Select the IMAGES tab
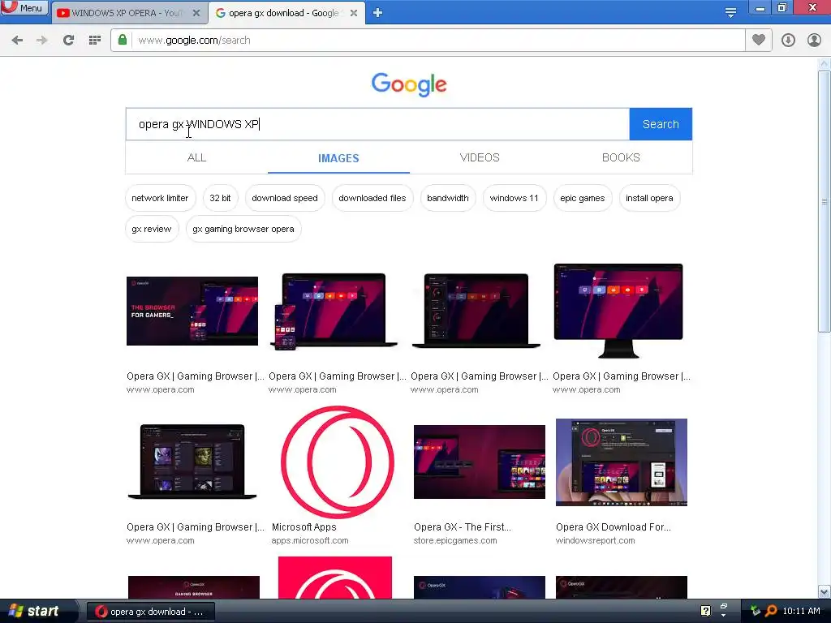This screenshot has width=831, height=623. pos(338,158)
